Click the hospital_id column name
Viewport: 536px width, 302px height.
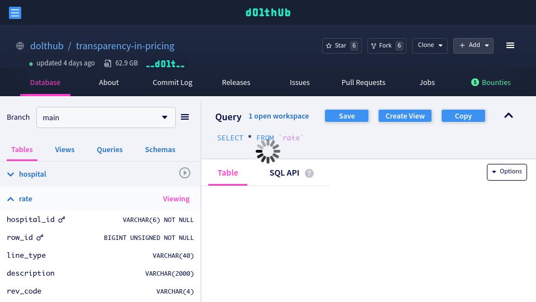[x=31, y=219]
